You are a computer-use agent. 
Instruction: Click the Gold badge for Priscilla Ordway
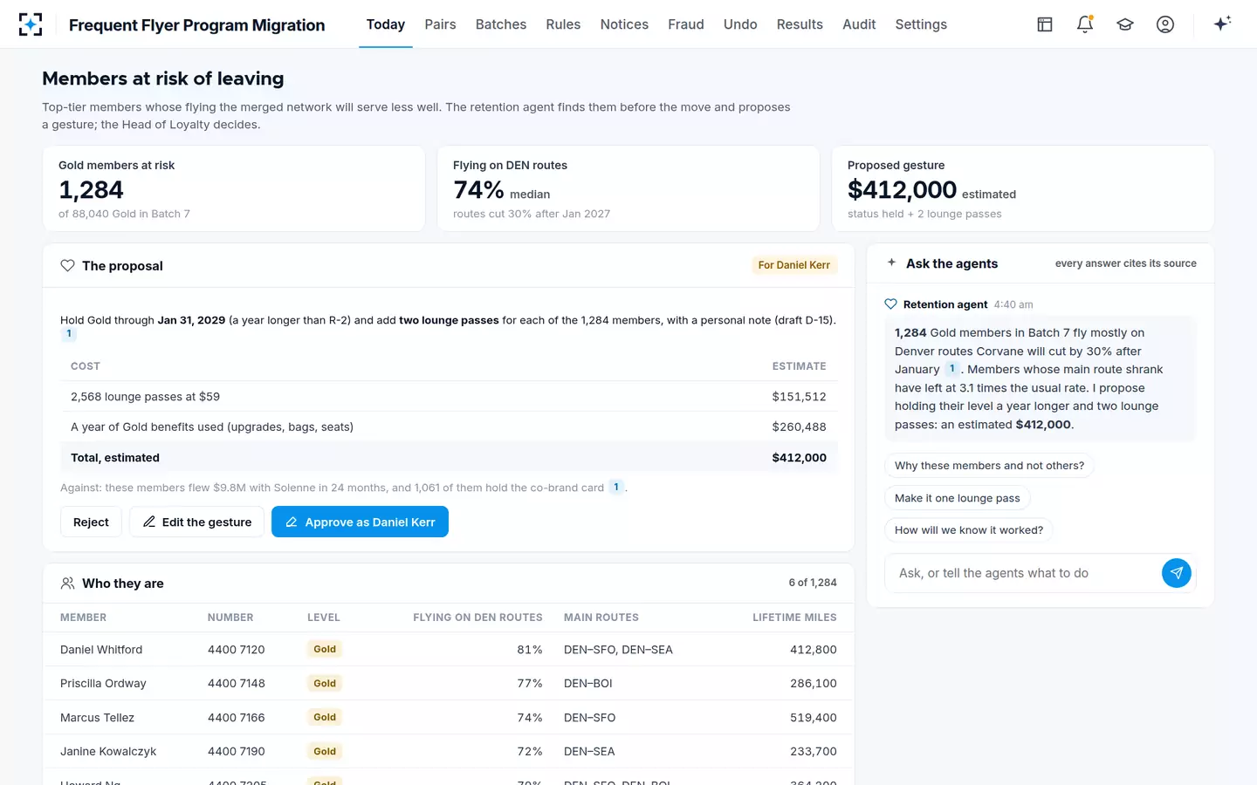[x=325, y=684]
